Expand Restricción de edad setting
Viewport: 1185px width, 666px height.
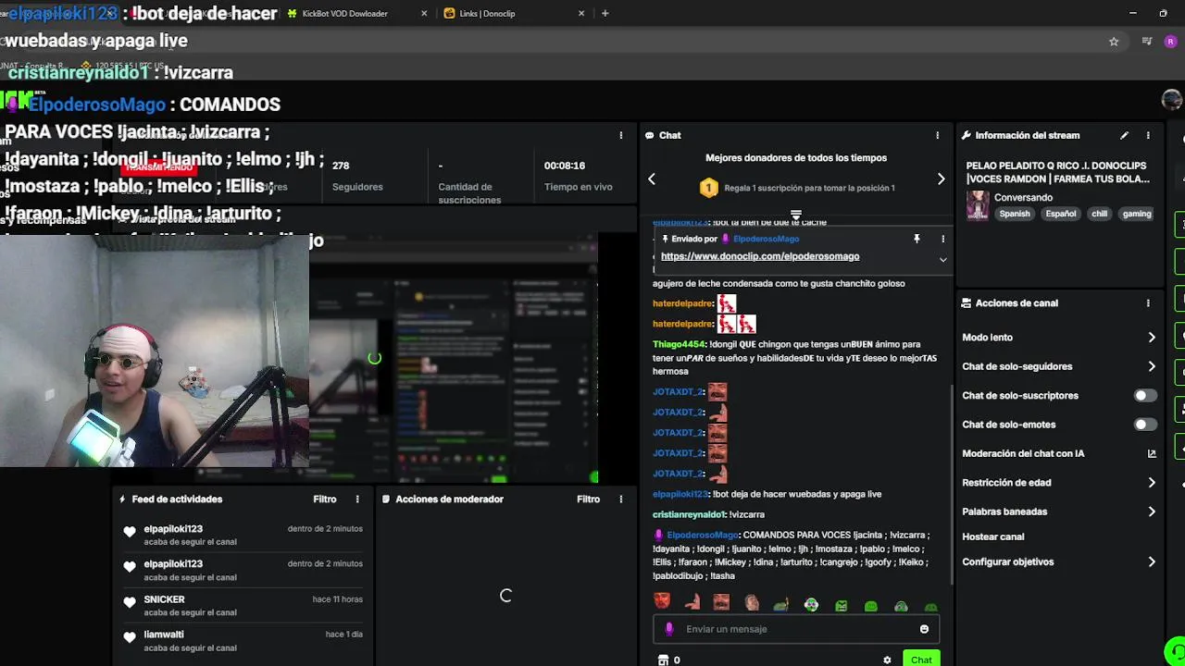(1059, 483)
